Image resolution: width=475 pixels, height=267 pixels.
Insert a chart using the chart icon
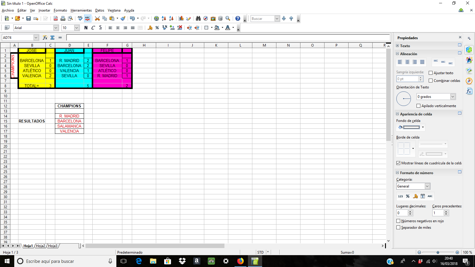[181, 18]
